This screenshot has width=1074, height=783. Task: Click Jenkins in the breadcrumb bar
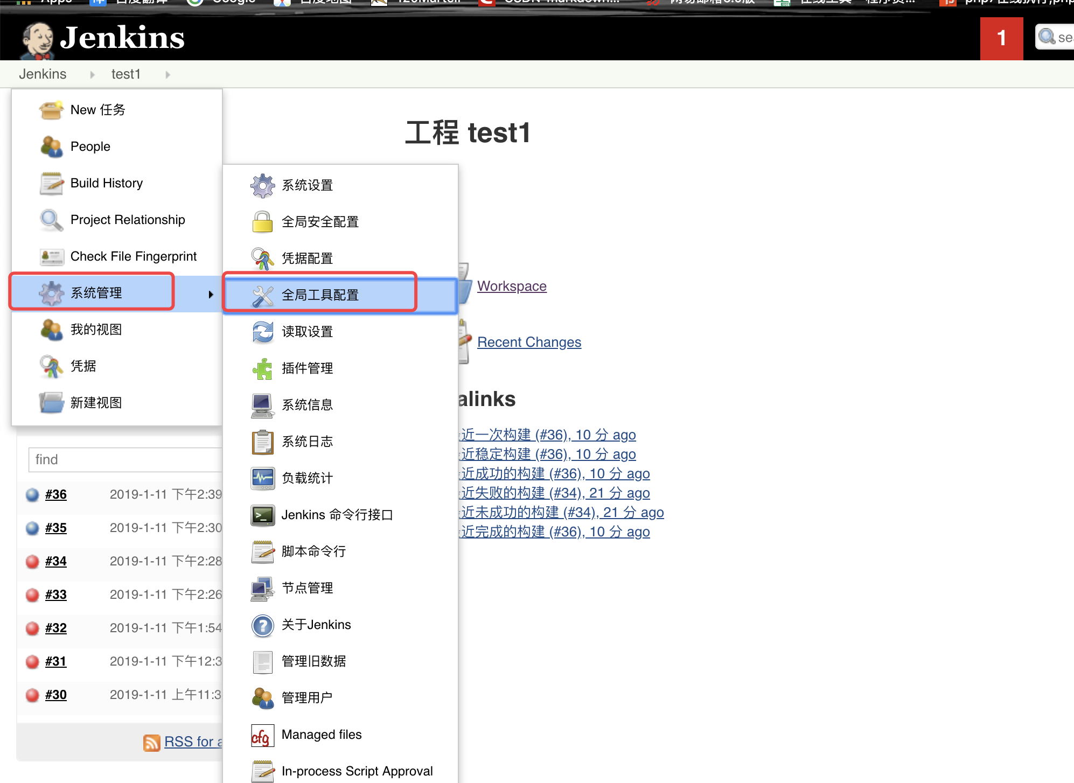pos(43,74)
